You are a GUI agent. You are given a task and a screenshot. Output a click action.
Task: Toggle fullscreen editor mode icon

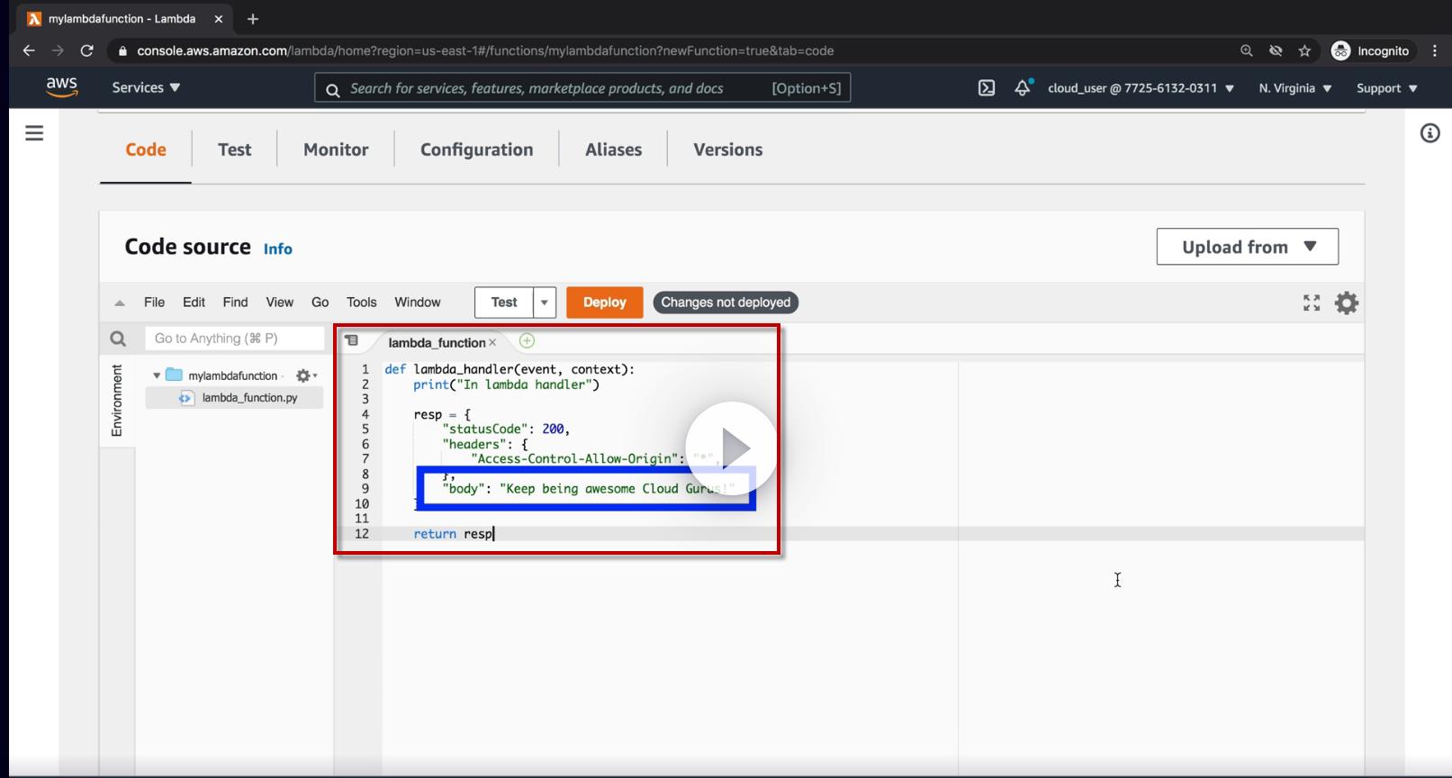[x=1312, y=303]
